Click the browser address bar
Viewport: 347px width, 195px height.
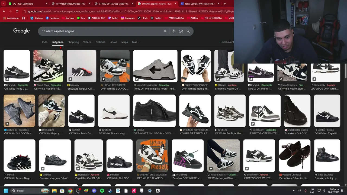pyautogui.click(x=130, y=11)
